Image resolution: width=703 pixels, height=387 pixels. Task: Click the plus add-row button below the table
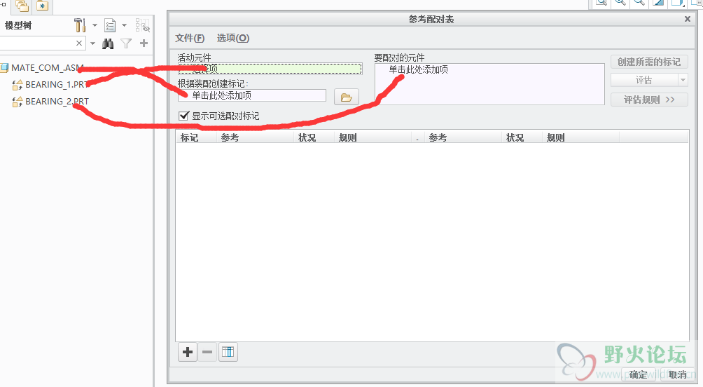coord(188,352)
